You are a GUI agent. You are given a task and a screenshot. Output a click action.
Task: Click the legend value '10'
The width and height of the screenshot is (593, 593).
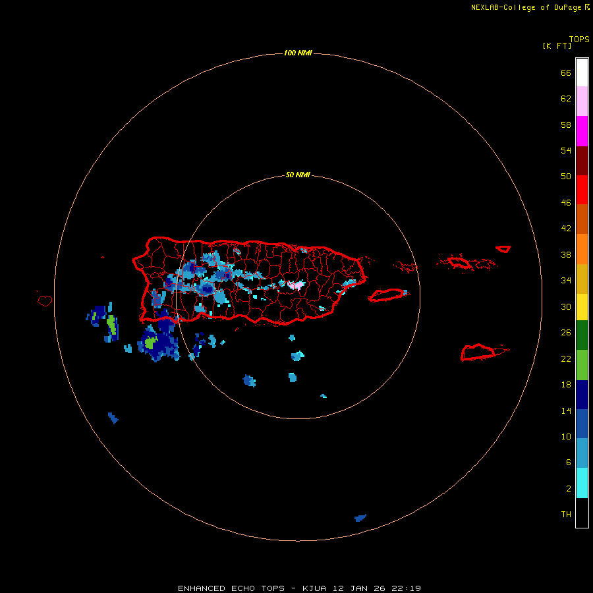[x=566, y=436]
